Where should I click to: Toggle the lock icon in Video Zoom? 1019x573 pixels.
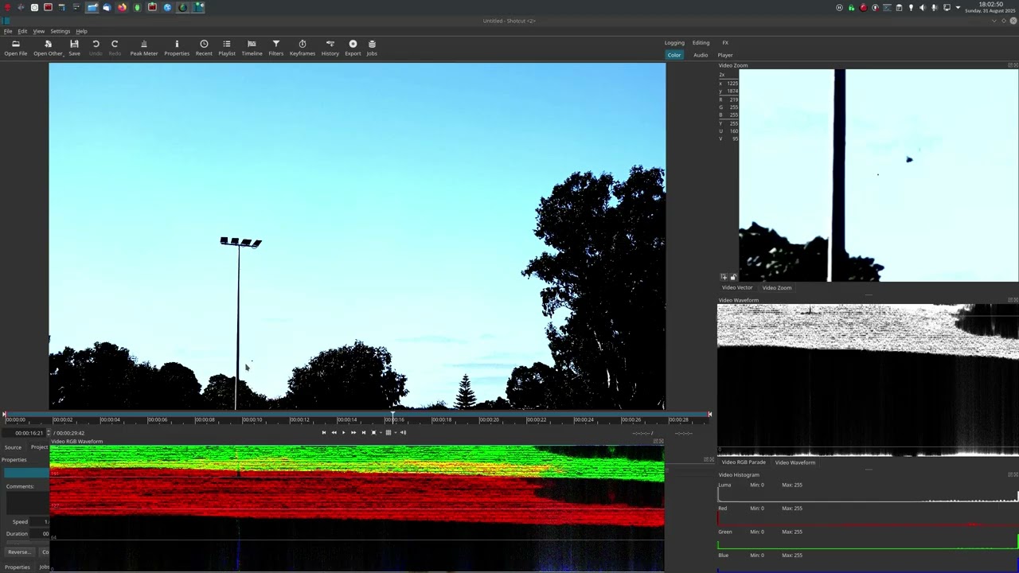733,277
